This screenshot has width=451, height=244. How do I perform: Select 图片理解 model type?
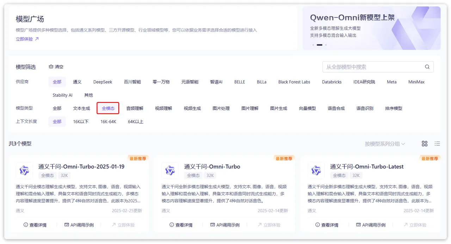click(x=250, y=108)
